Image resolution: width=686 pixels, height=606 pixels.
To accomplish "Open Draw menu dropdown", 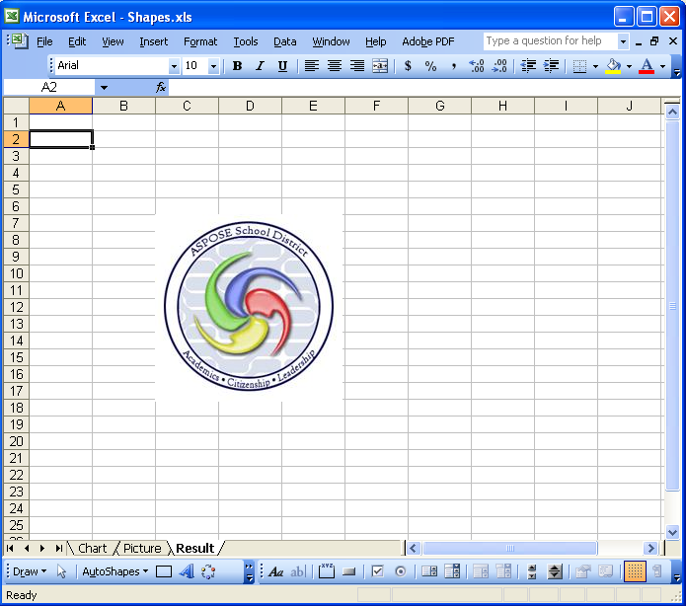I will pos(30,571).
